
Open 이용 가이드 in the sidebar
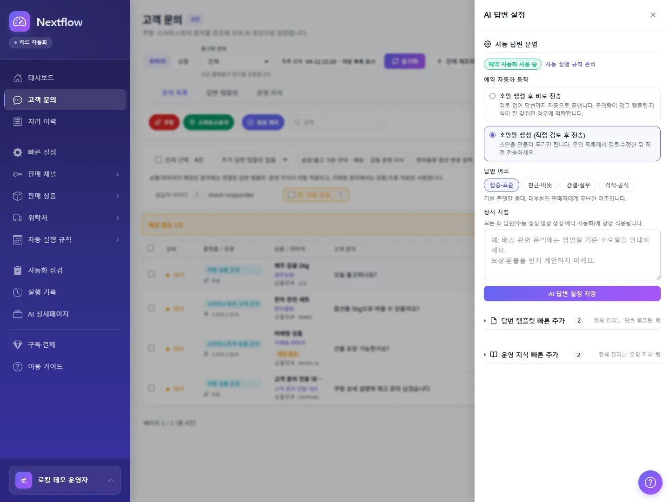(x=65, y=367)
